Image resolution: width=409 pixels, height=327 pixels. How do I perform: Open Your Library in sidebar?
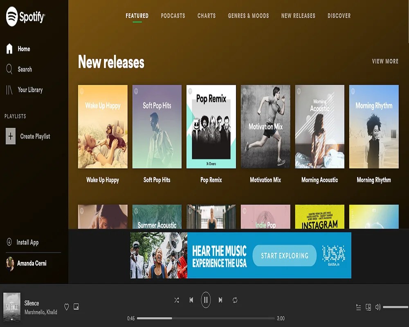pyautogui.click(x=24, y=90)
